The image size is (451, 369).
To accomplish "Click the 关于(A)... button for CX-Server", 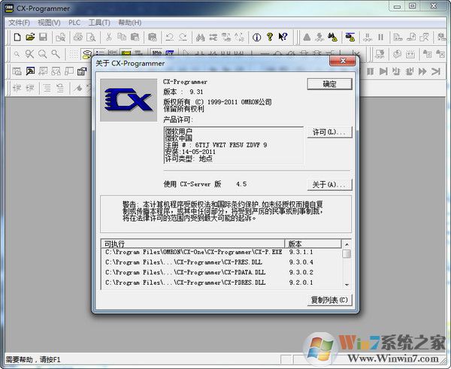I will pyautogui.click(x=329, y=184).
